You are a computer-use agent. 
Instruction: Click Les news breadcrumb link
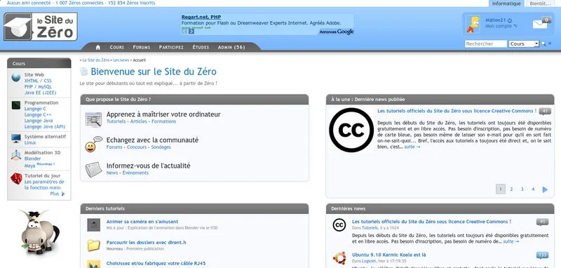point(121,60)
